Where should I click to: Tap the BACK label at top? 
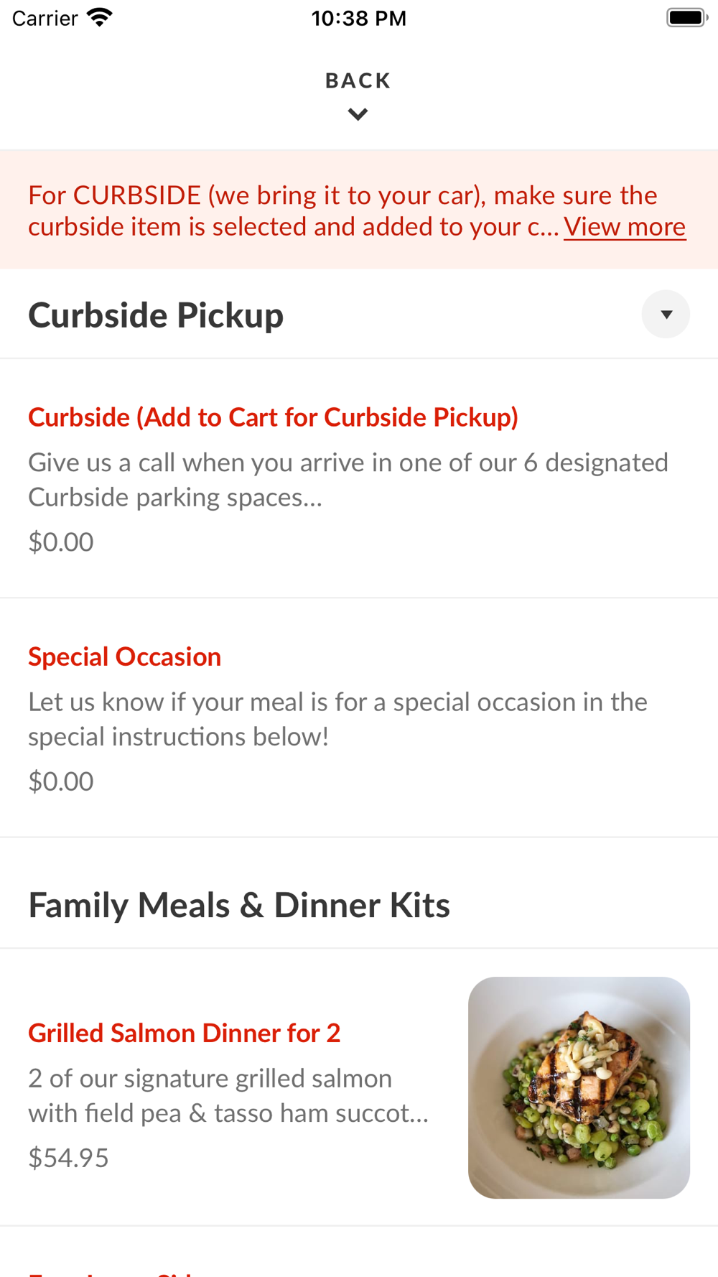pos(358,80)
